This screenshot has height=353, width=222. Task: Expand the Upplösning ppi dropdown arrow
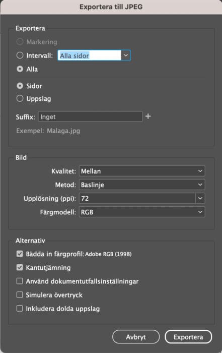(x=200, y=198)
